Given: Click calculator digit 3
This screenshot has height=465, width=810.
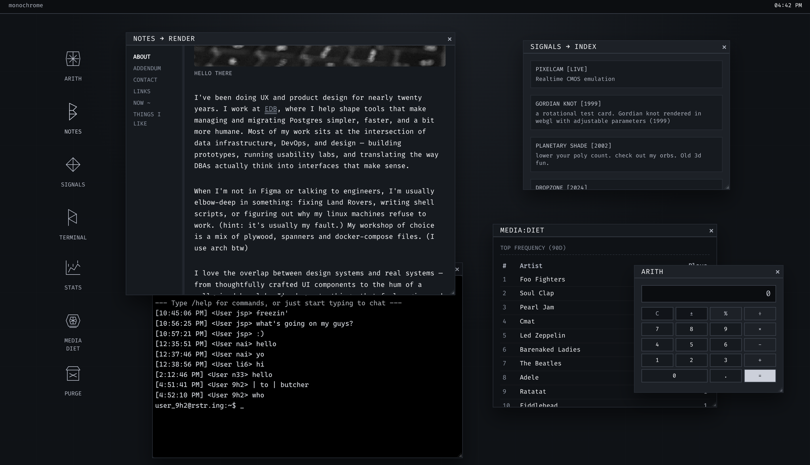Looking at the screenshot, I should (725, 360).
